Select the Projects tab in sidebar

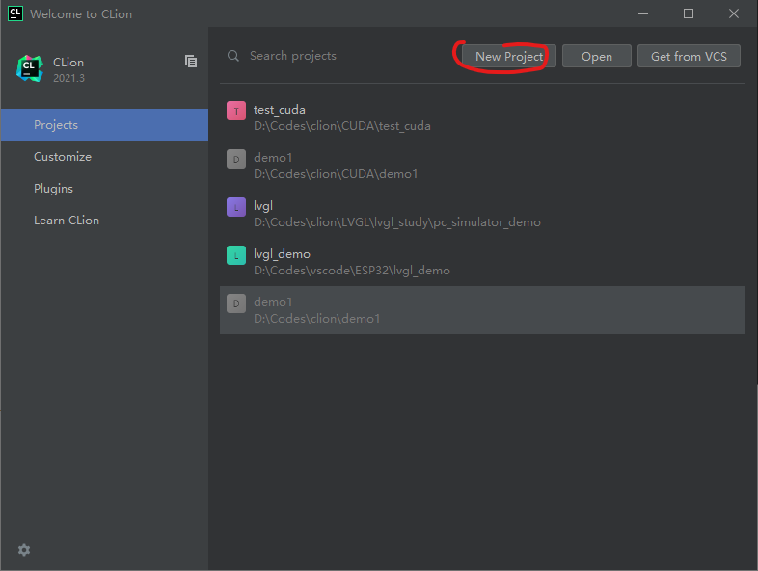(x=104, y=124)
